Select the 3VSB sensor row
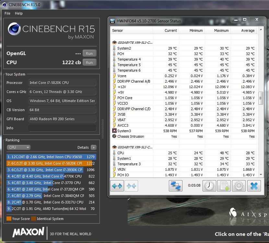The height and width of the screenshot is (243, 269). point(183,114)
